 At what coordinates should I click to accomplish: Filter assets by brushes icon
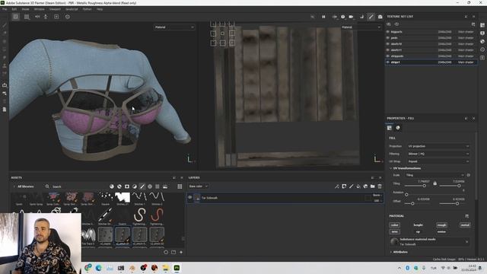(142, 186)
